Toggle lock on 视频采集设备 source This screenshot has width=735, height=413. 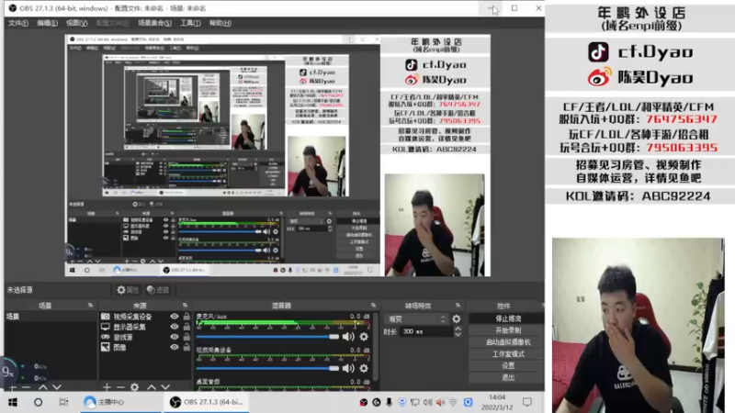coord(187,317)
